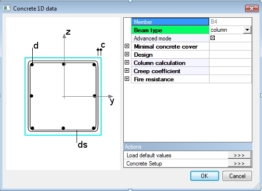Click the Concrete 1D data title icon
The image size is (262, 191).
(7, 8)
